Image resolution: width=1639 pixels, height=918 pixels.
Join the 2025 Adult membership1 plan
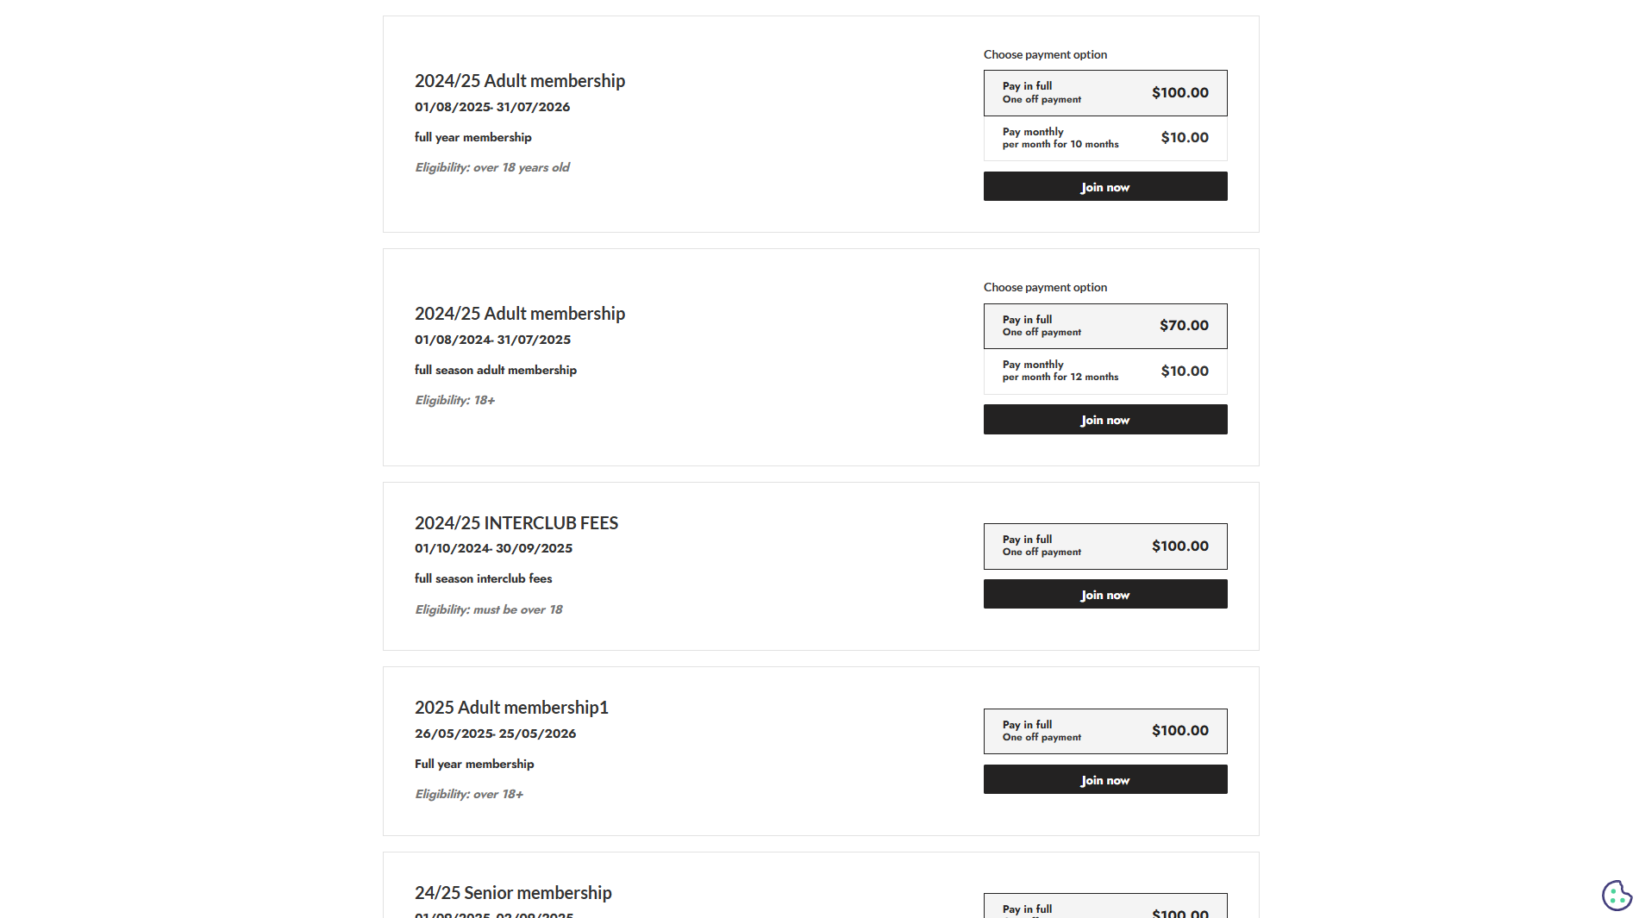click(x=1104, y=780)
